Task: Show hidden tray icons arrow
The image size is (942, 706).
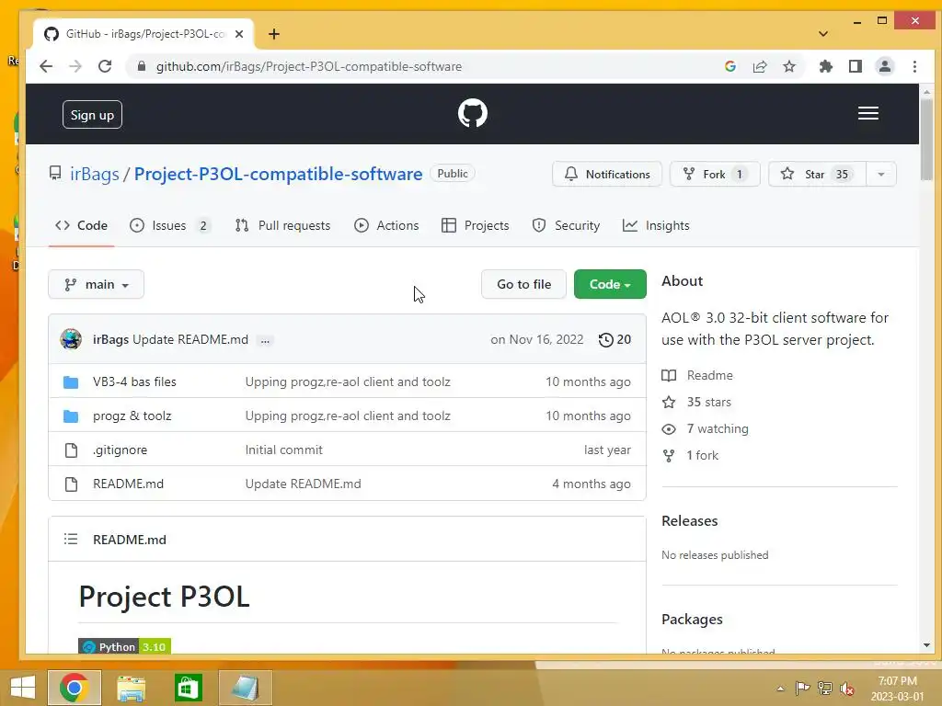Action: [780, 689]
